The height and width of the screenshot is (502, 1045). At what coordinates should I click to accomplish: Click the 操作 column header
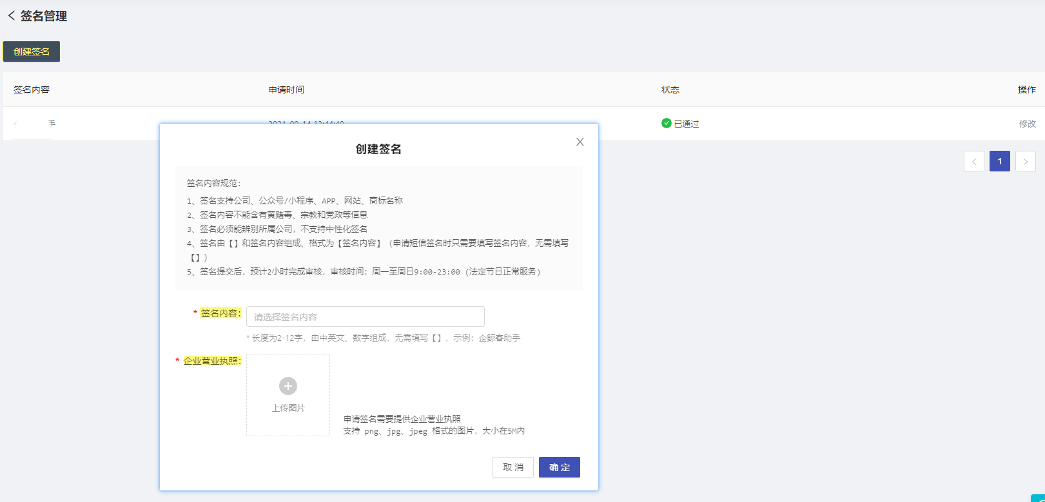point(1027,90)
